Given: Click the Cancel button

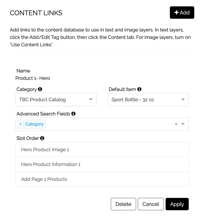Looking at the screenshot, I should pos(151,204).
